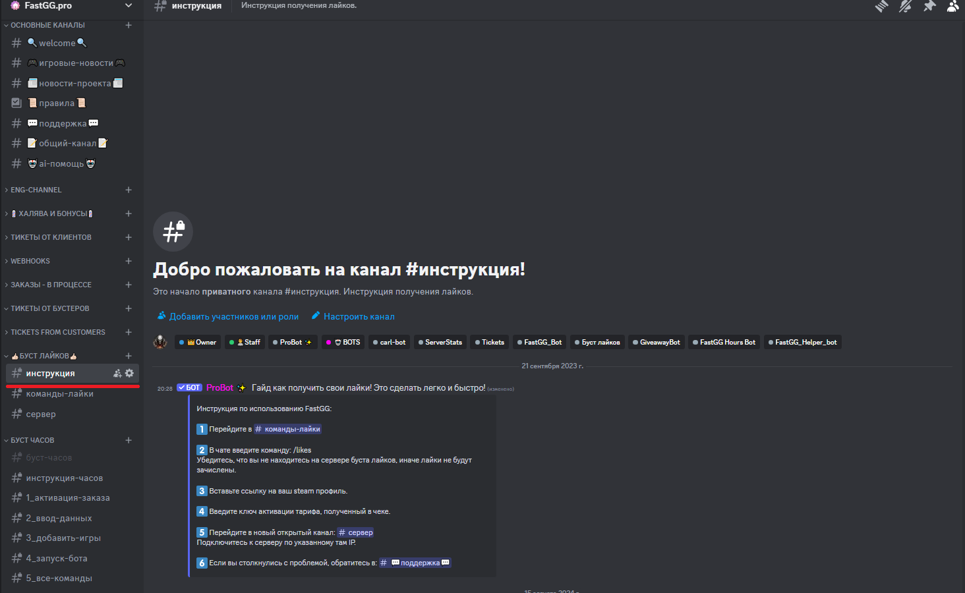965x593 pixels.
Task: Click the Staff role tag
Action: (245, 342)
